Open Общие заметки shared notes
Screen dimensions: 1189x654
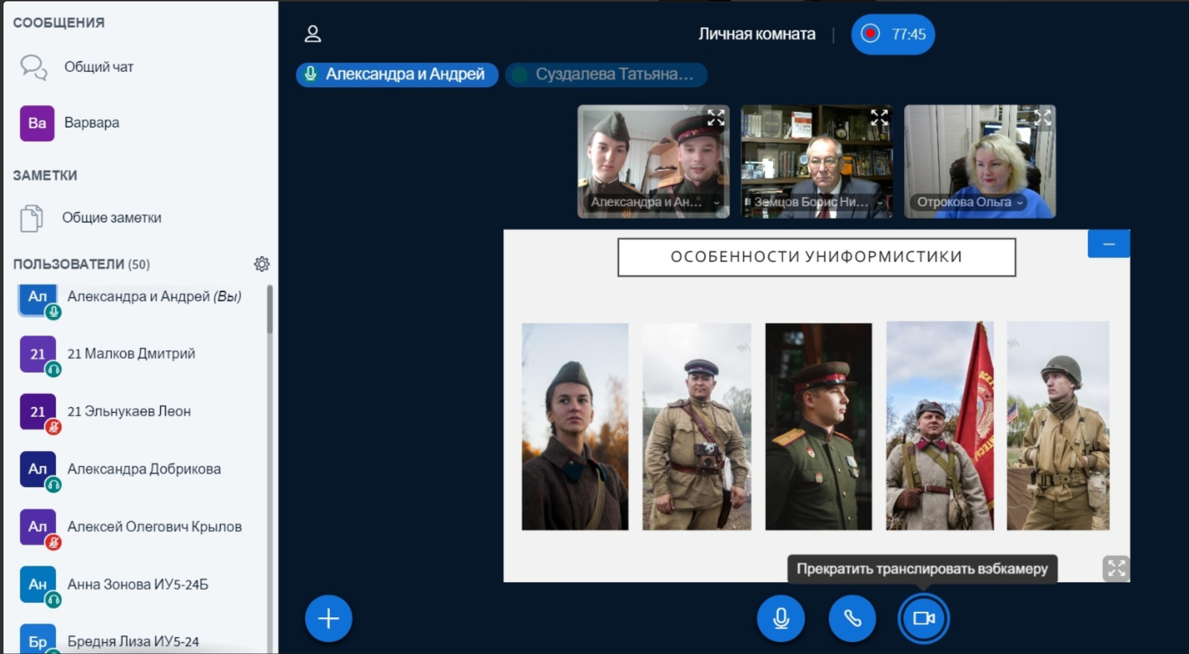tap(111, 218)
